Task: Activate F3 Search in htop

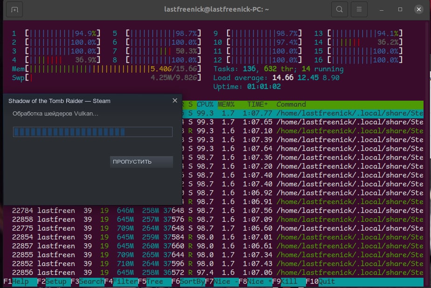Action: pyautogui.click(x=87, y=281)
